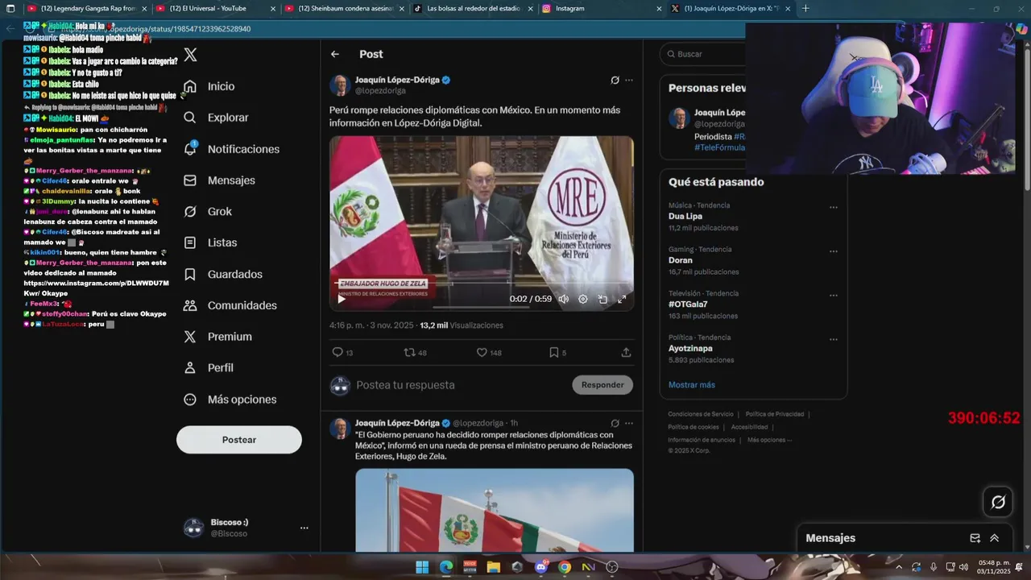The height and width of the screenshot is (580, 1031).
Task: Show hidden system tray icons
Action: coord(899,567)
